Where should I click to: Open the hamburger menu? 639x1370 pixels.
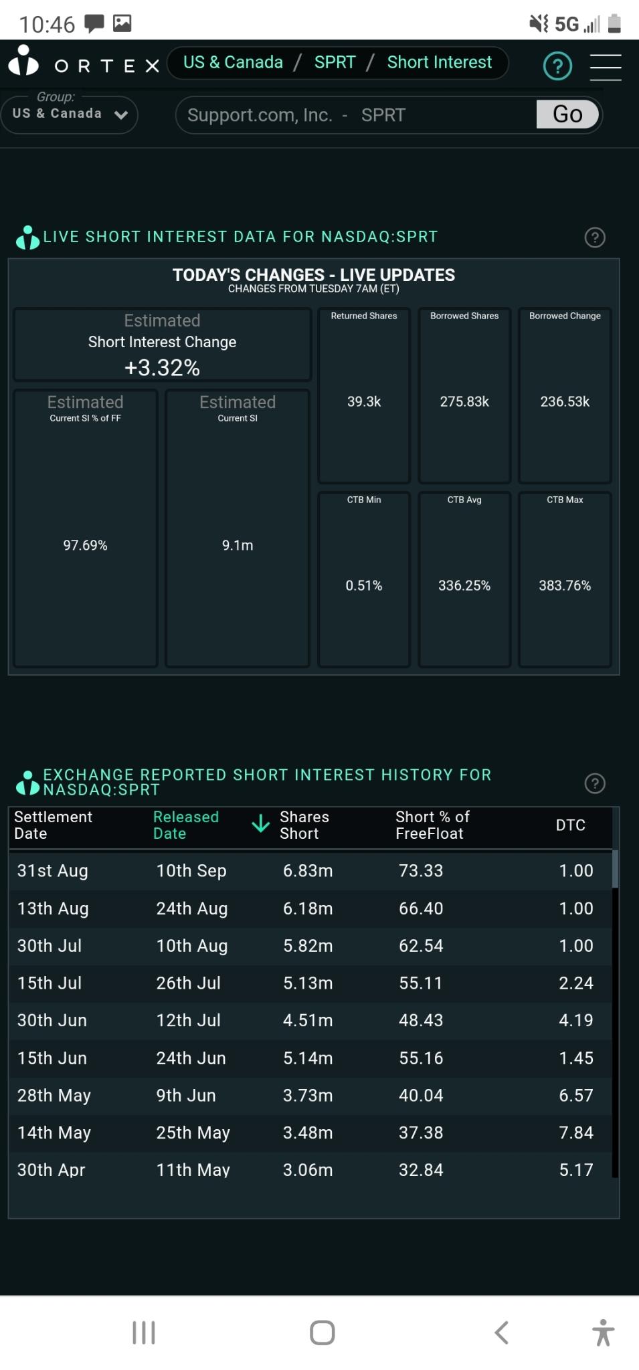pyautogui.click(x=606, y=66)
